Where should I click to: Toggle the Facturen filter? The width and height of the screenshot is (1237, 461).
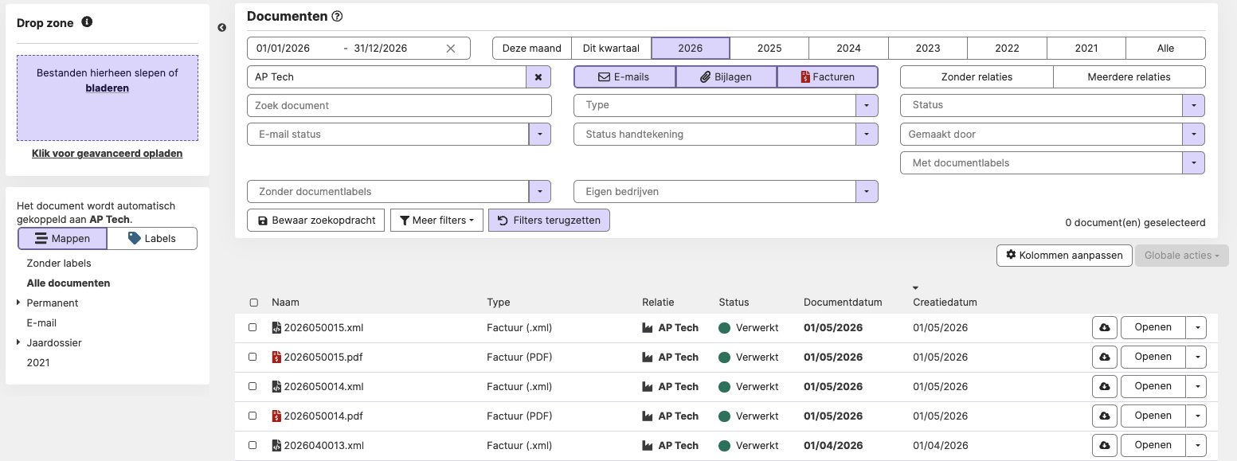[828, 77]
